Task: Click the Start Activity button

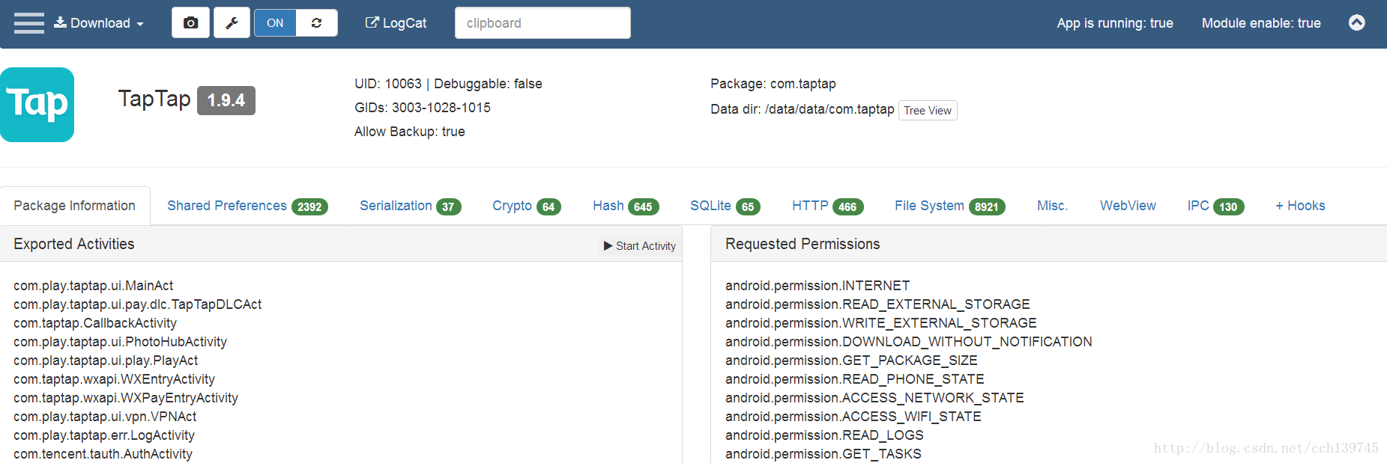Action: 640,246
